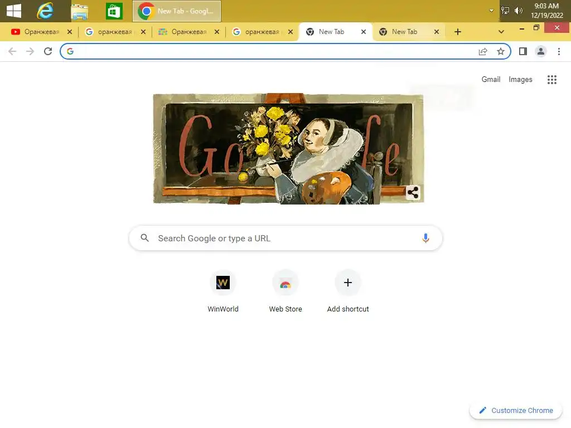Open the clock showing 9:03 AM
Image resolution: width=571 pixels, height=428 pixels.
(546, 11)
